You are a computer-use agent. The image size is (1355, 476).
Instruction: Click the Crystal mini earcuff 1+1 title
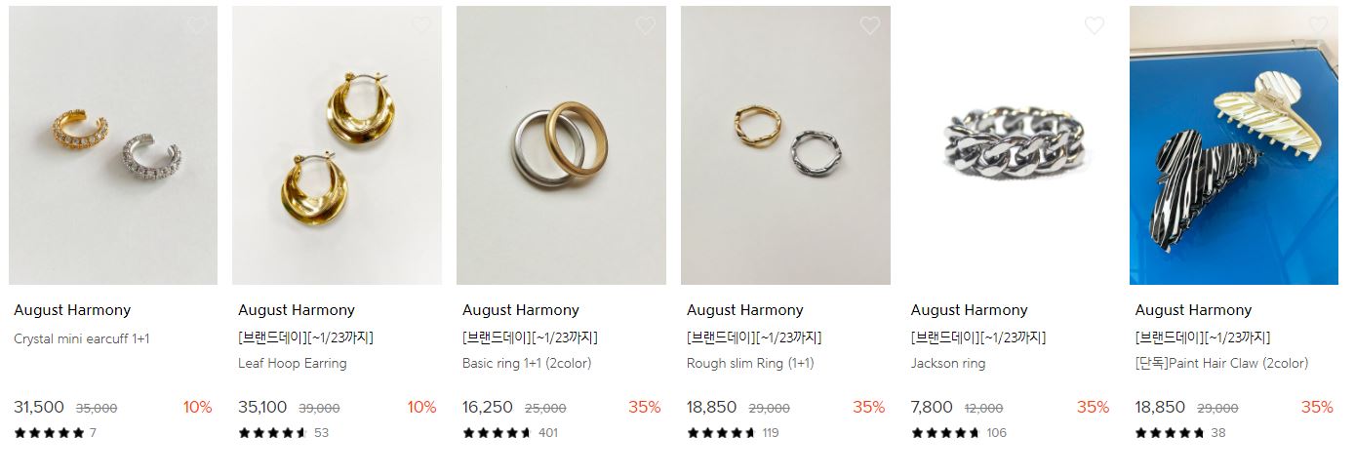(x=82, y=339)
